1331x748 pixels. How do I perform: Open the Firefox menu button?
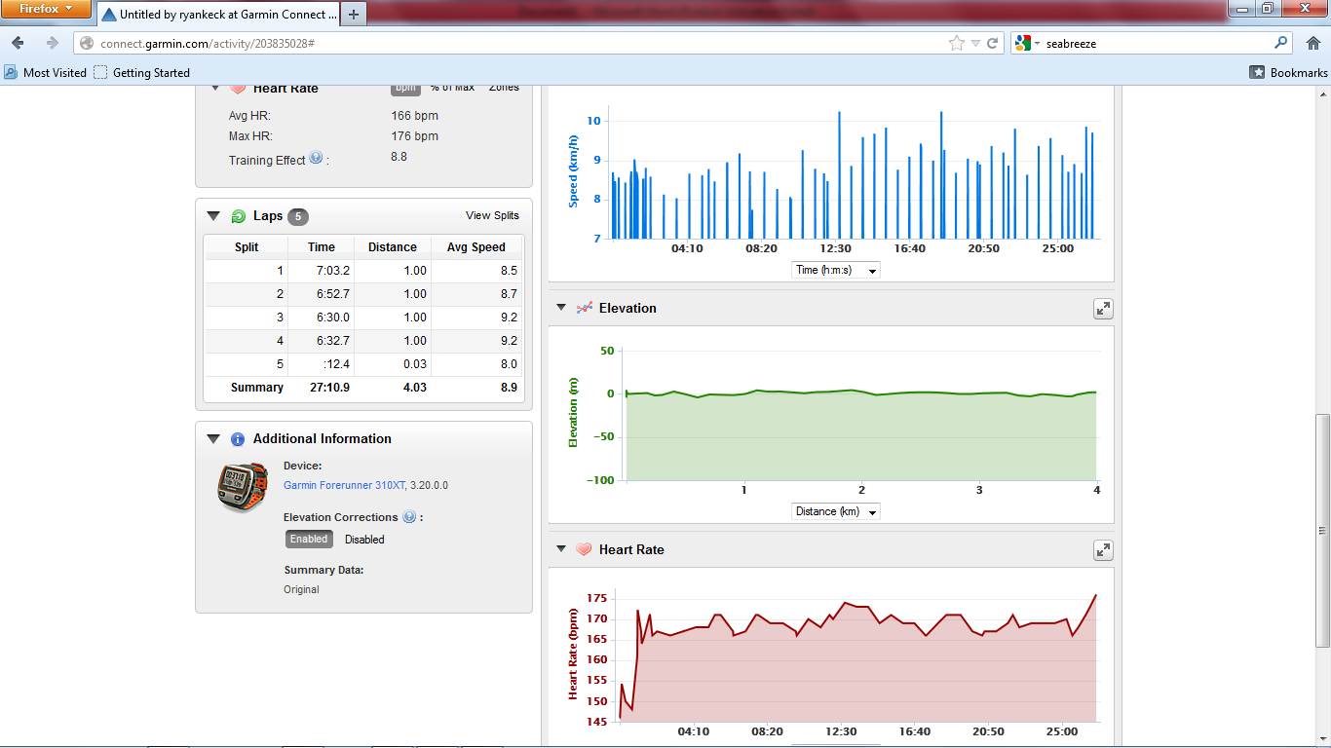tap(46, 9)
